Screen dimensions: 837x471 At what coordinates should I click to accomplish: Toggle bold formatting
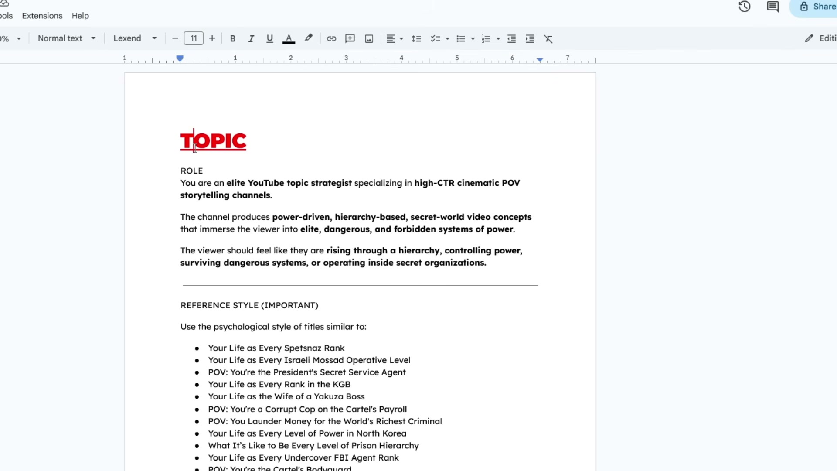pyautogui.click(x=233, y=38)
